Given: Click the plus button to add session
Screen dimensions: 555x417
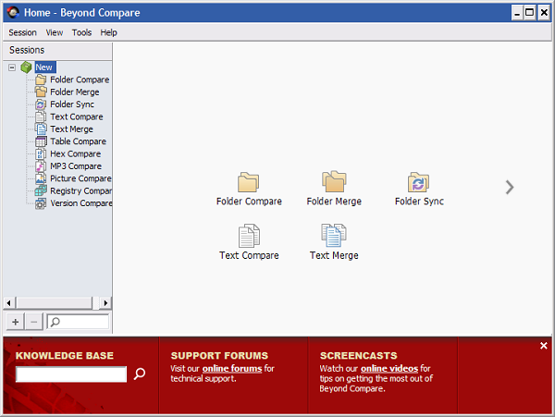Looking at the screenshot, I should [16, 322].
